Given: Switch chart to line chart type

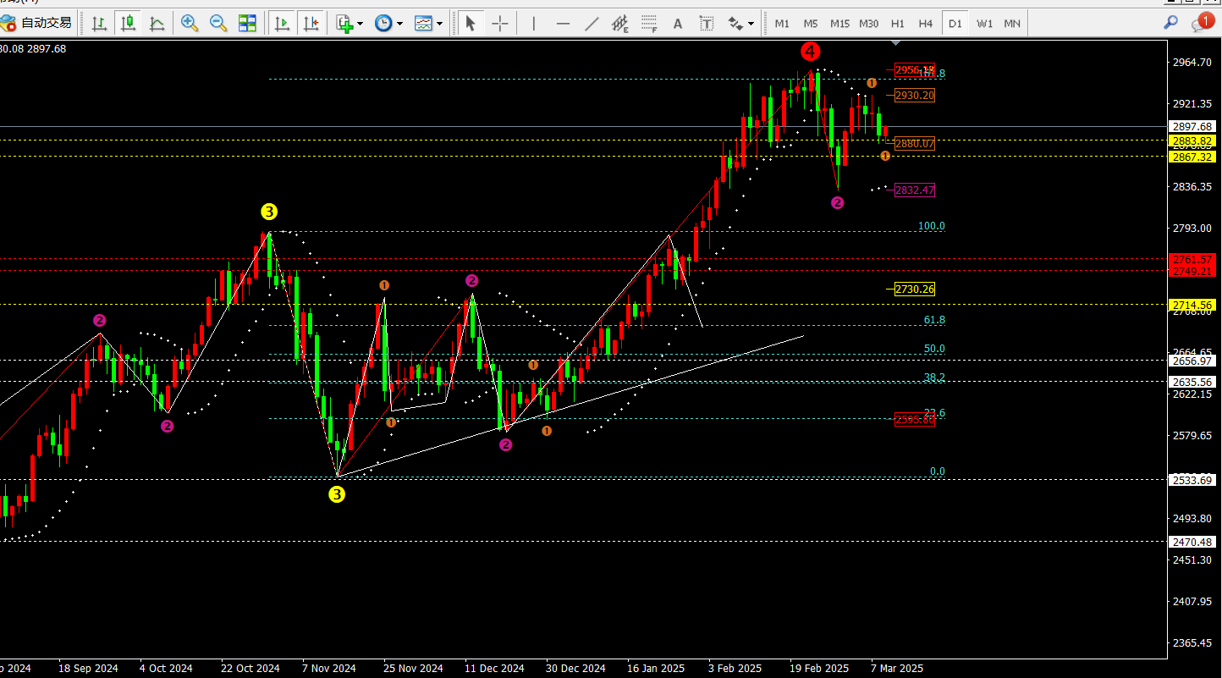Looking at the screenshot, I should (x=157, y=23).
